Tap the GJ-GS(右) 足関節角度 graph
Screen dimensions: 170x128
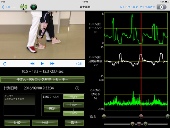click(136, 62)
